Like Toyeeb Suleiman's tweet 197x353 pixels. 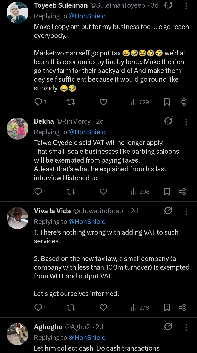[x=103, y=102]
